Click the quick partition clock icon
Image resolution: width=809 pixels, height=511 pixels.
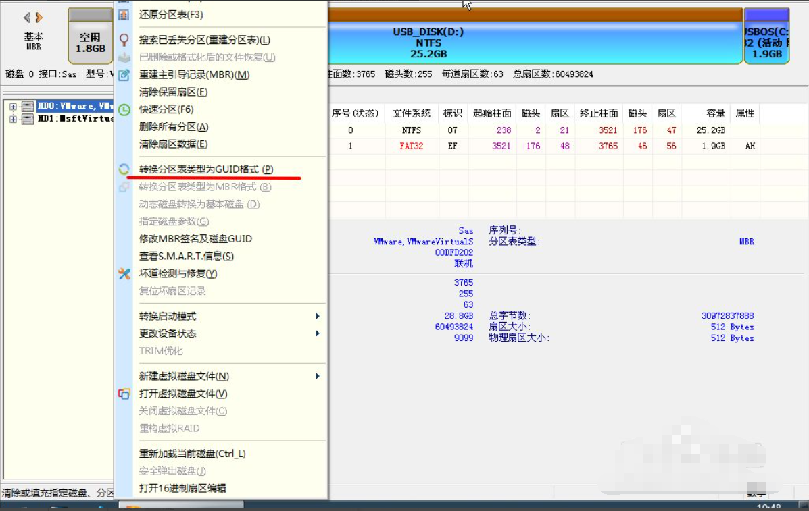click(124, 109)
